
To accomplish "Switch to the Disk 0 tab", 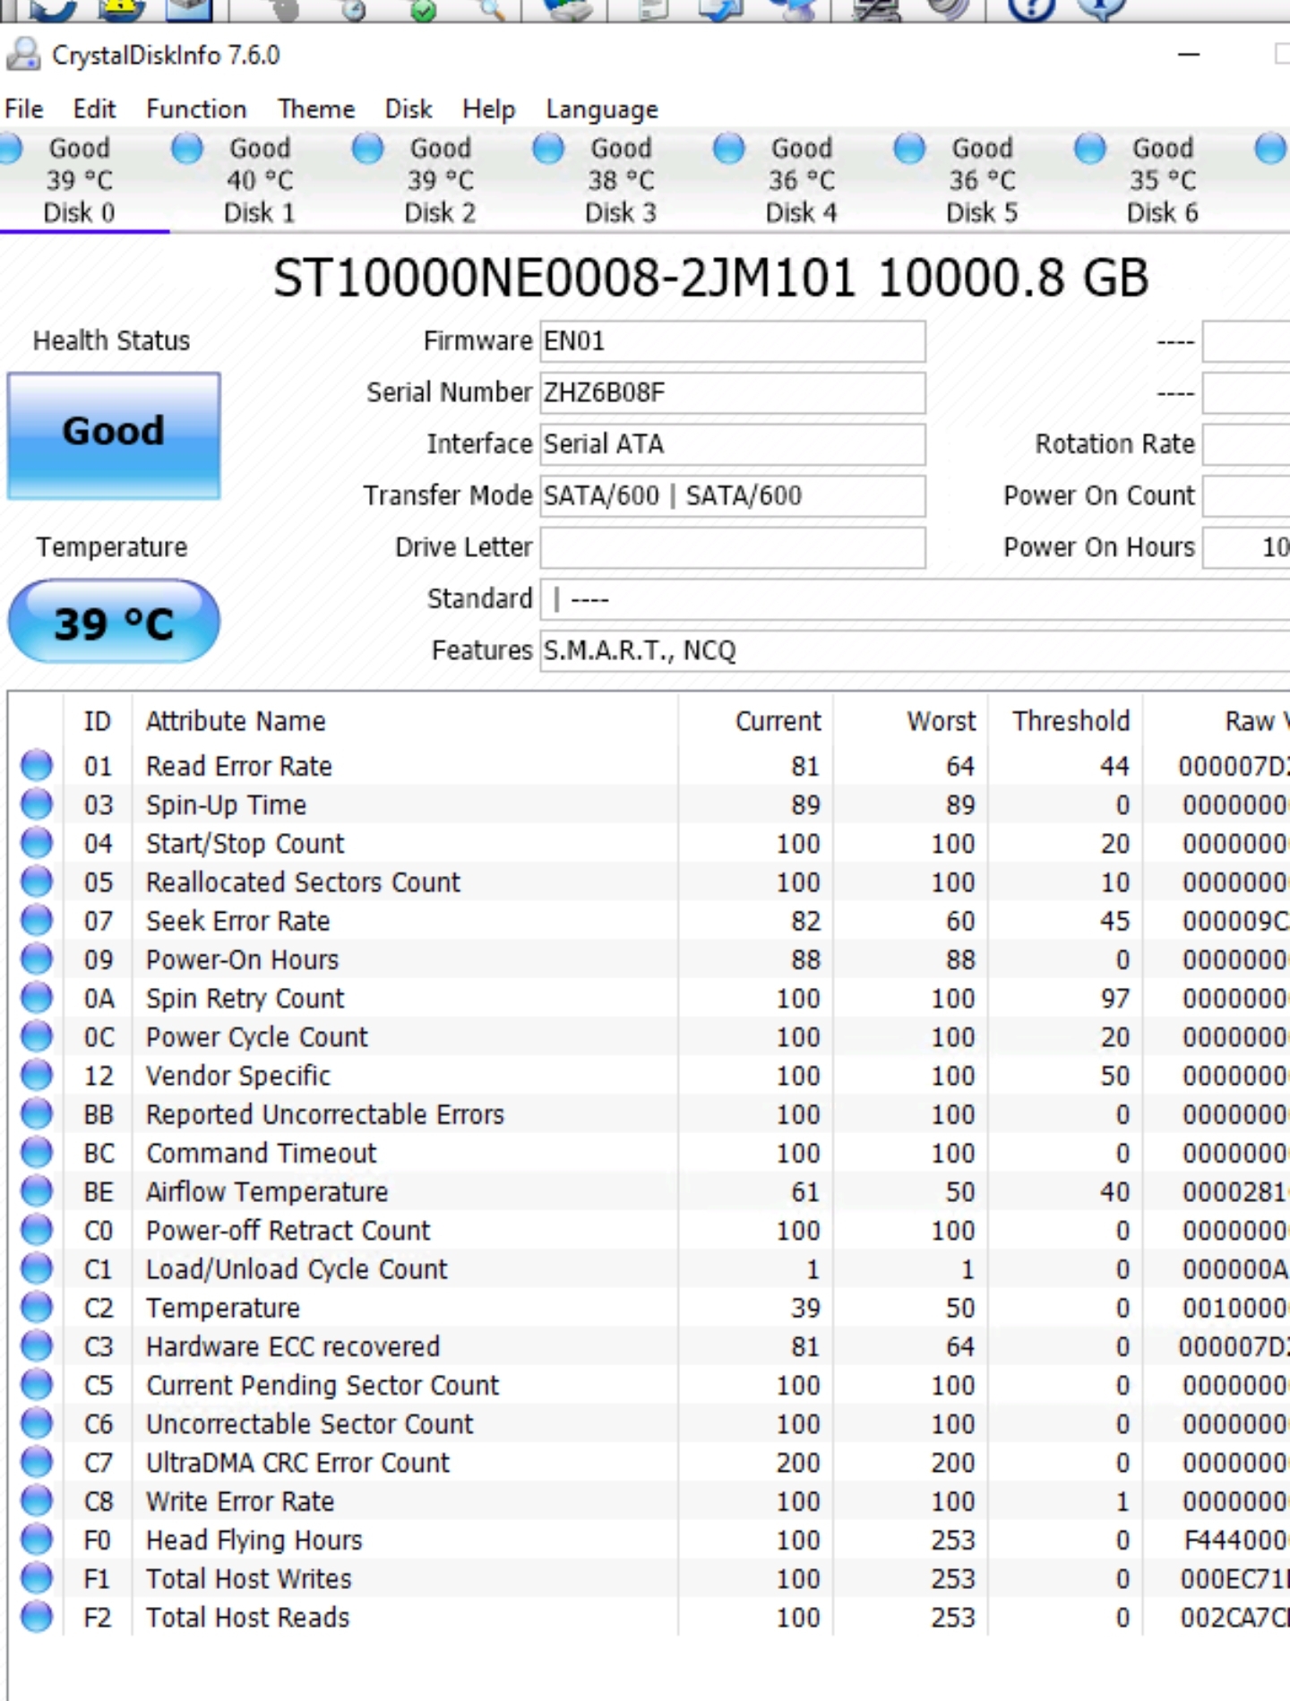I will 81,180.
